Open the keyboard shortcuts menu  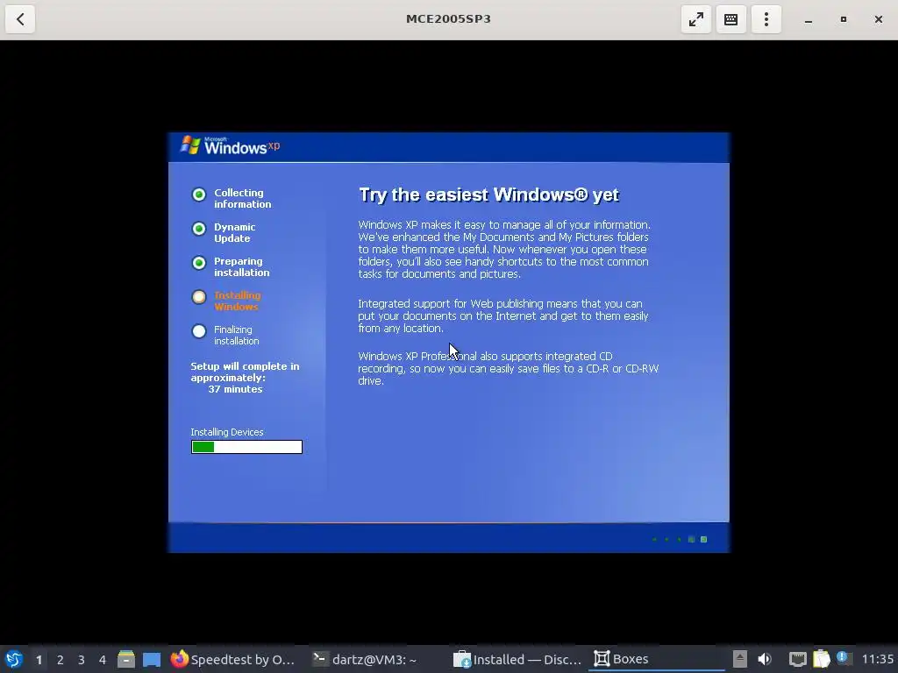(x=731, y=19)
